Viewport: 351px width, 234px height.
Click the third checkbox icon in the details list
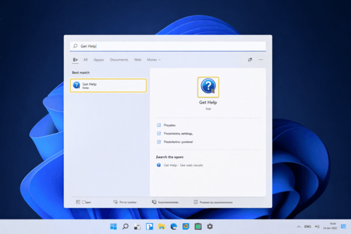point(159,142)
